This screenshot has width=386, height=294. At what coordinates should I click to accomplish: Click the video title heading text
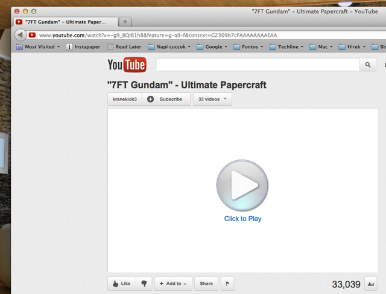(186, 85)
